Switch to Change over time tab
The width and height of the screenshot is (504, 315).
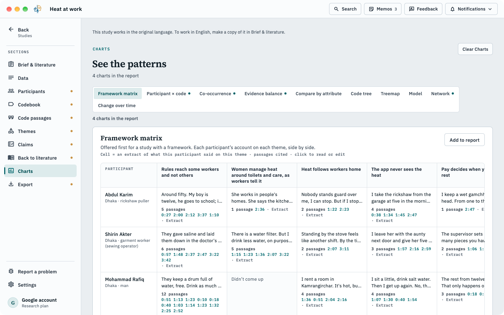[117, 105]
